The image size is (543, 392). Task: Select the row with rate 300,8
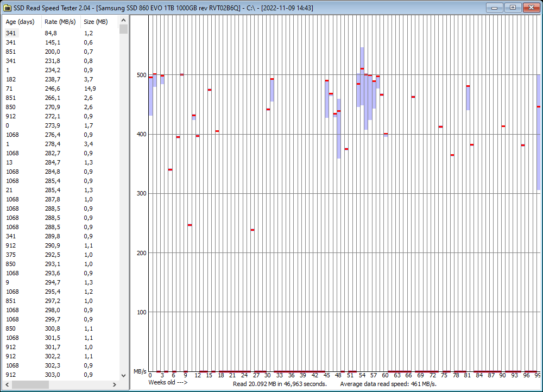(61, 328)
